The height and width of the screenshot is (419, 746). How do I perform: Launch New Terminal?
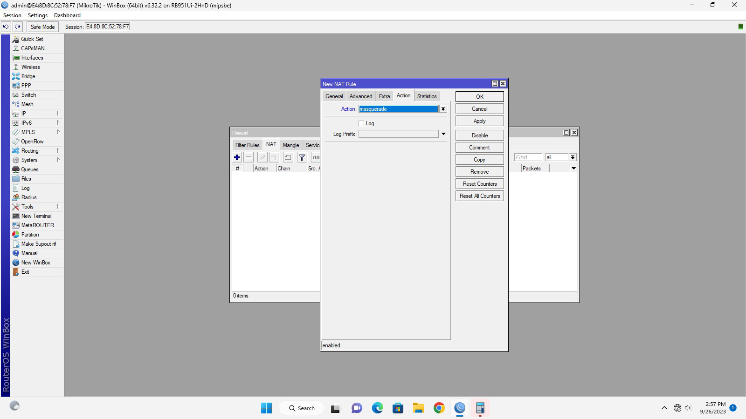point(37,216)
